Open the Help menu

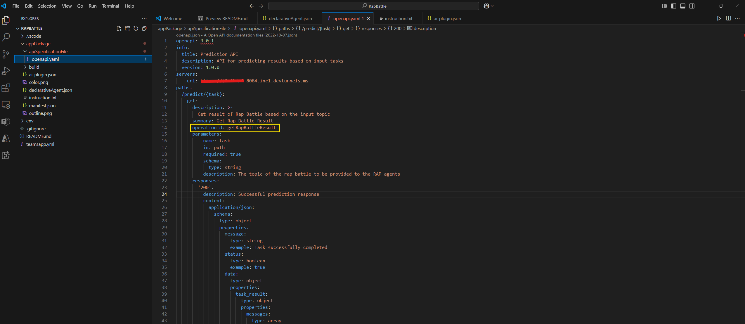click(x=129, y=6)
